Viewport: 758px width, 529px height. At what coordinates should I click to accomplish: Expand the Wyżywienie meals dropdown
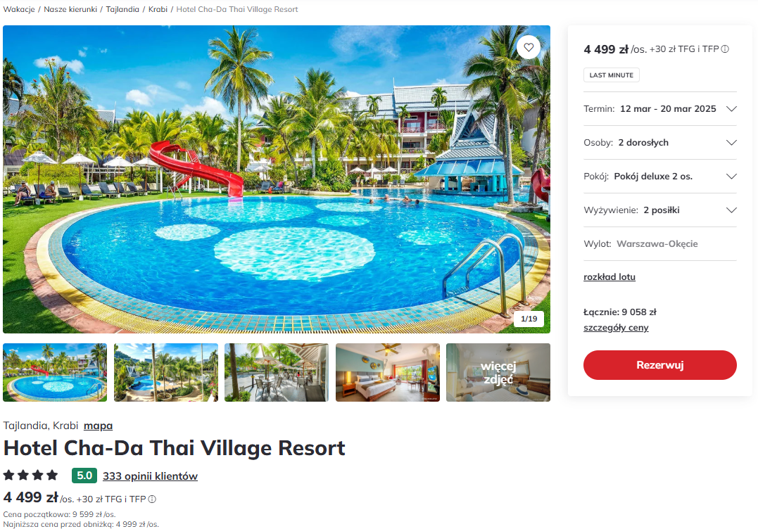tap(660, 210)
